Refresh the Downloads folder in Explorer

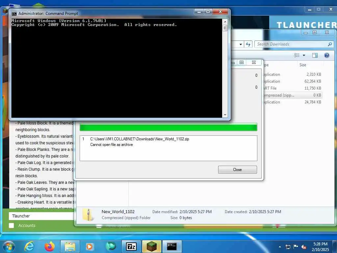[248, 44]
